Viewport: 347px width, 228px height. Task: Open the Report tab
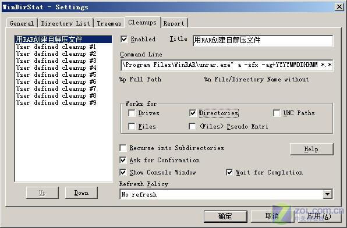pos(174,23)
